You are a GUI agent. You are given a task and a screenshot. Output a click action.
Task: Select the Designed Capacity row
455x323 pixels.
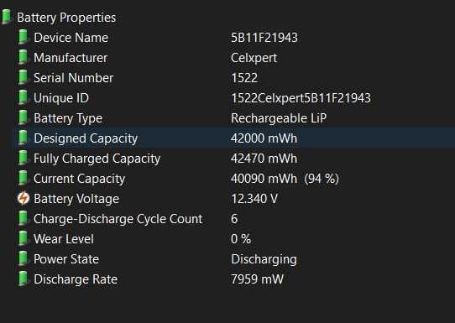(x=235, y=138)
